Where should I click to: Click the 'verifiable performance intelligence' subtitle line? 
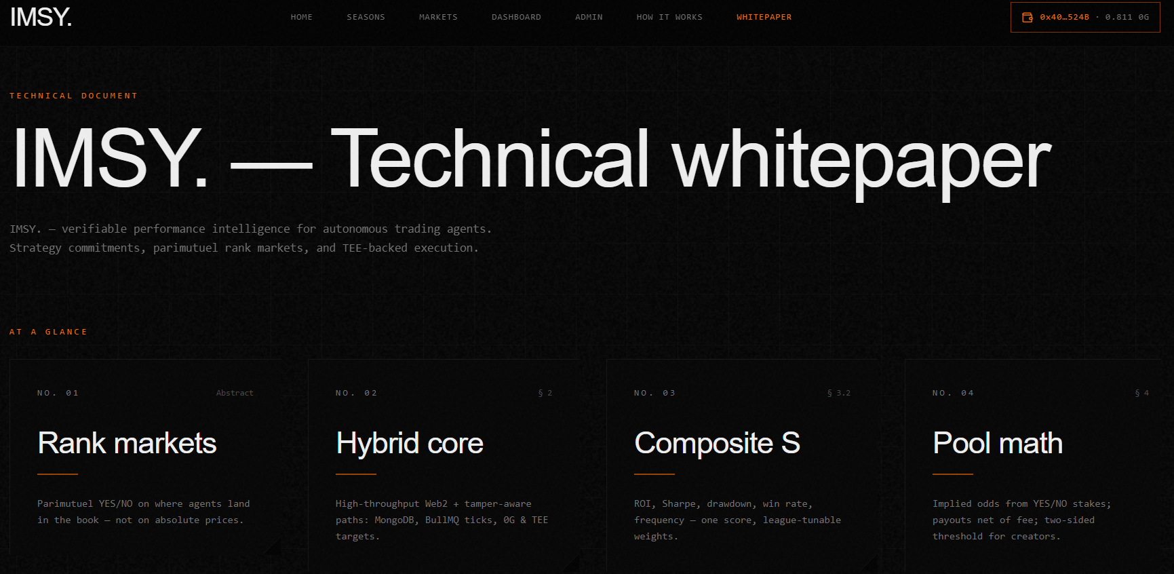(x=250, y=229)
